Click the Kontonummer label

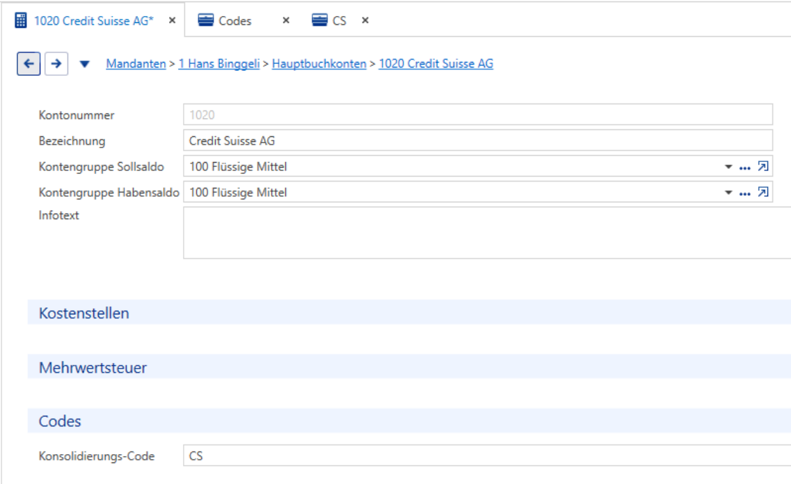(x=76, y=115)
